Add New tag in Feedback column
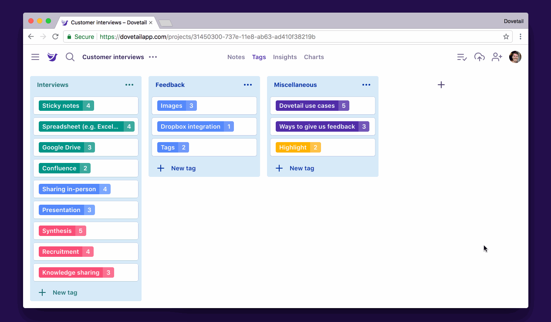551x322 pixels. (176, 168)
